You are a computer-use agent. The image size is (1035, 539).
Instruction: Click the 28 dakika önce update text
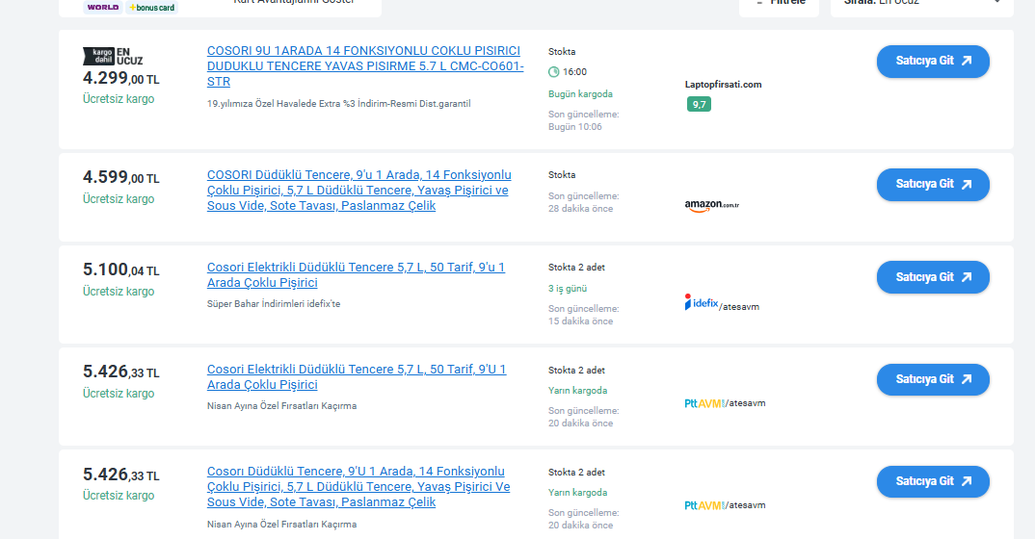[580, 209]
